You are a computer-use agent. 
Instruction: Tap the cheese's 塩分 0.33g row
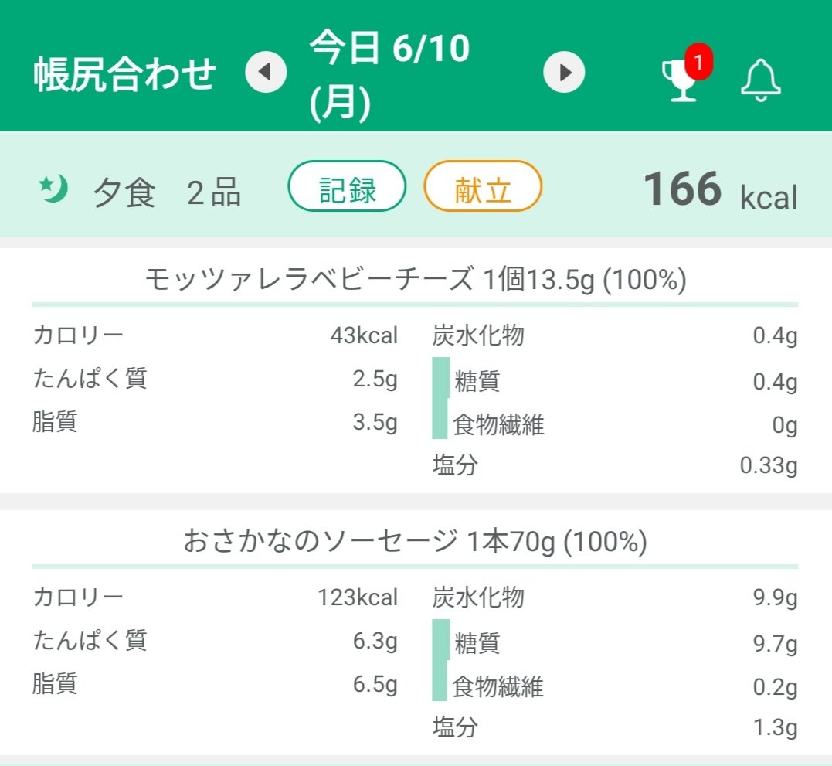coord(614,465)
